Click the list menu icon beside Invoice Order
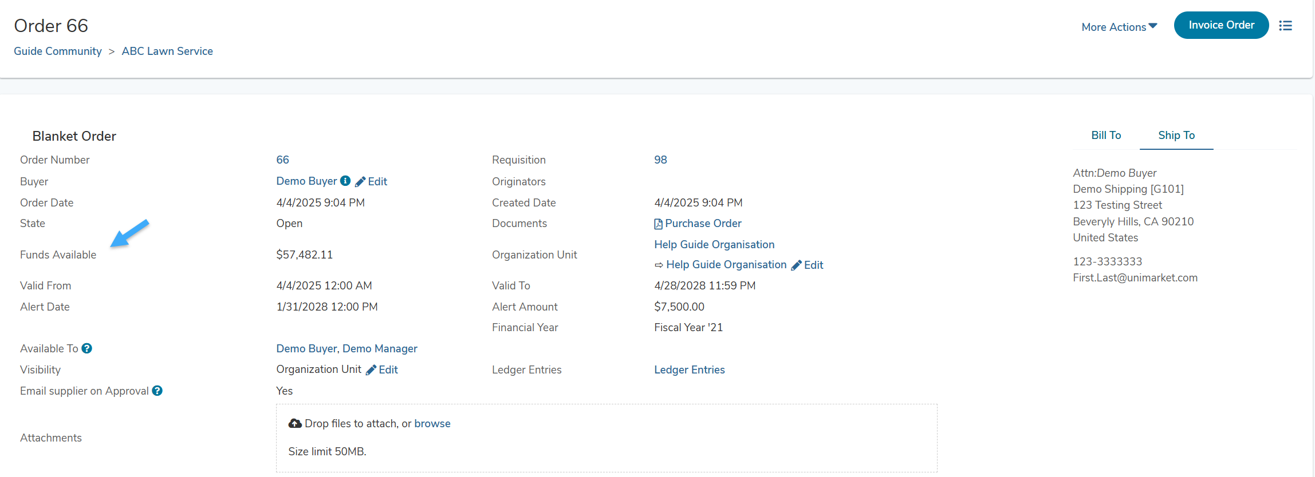This screenshot has width=1315, height=477. 1285,26
